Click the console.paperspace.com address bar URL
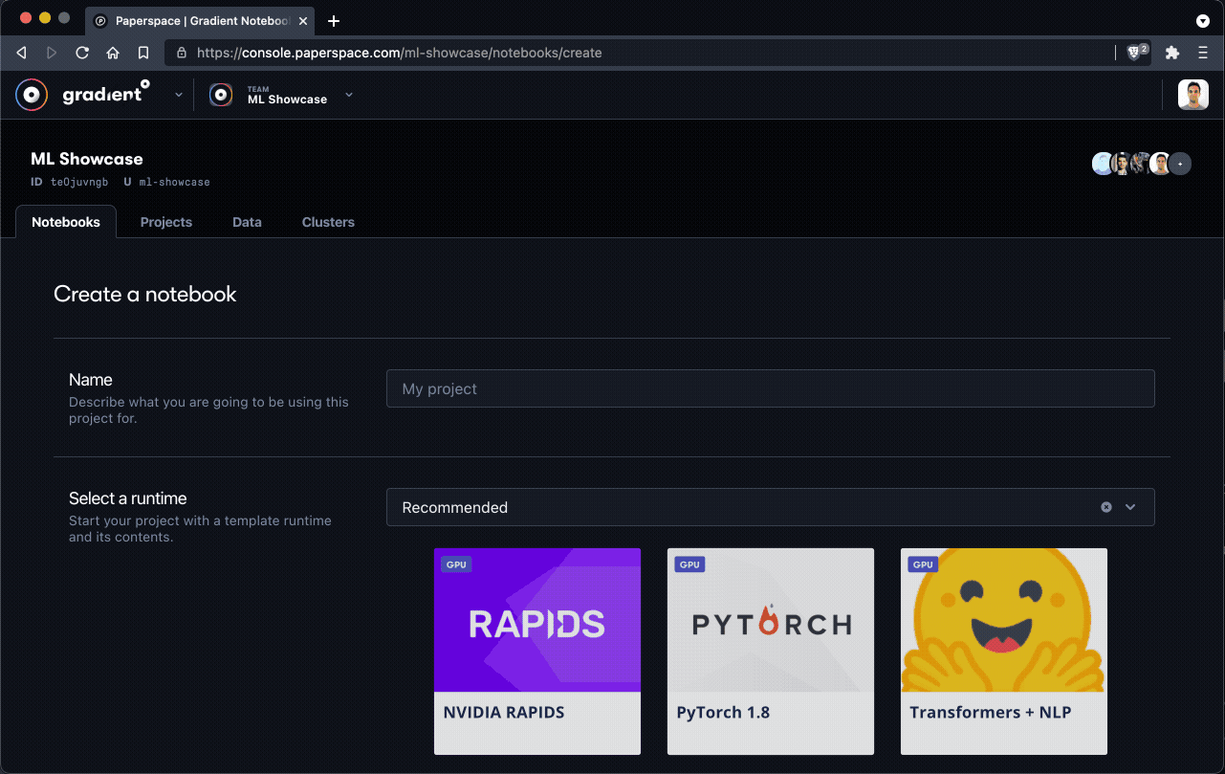The image size is (1225, 774). tap(400, 53)
